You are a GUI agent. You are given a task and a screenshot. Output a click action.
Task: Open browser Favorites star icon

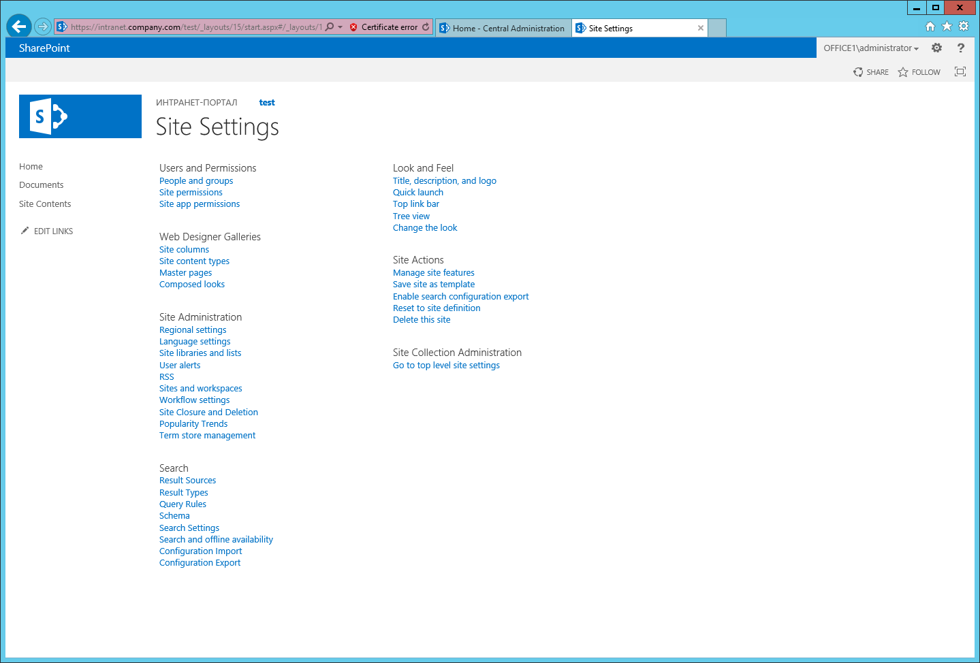tap(947, 26)
